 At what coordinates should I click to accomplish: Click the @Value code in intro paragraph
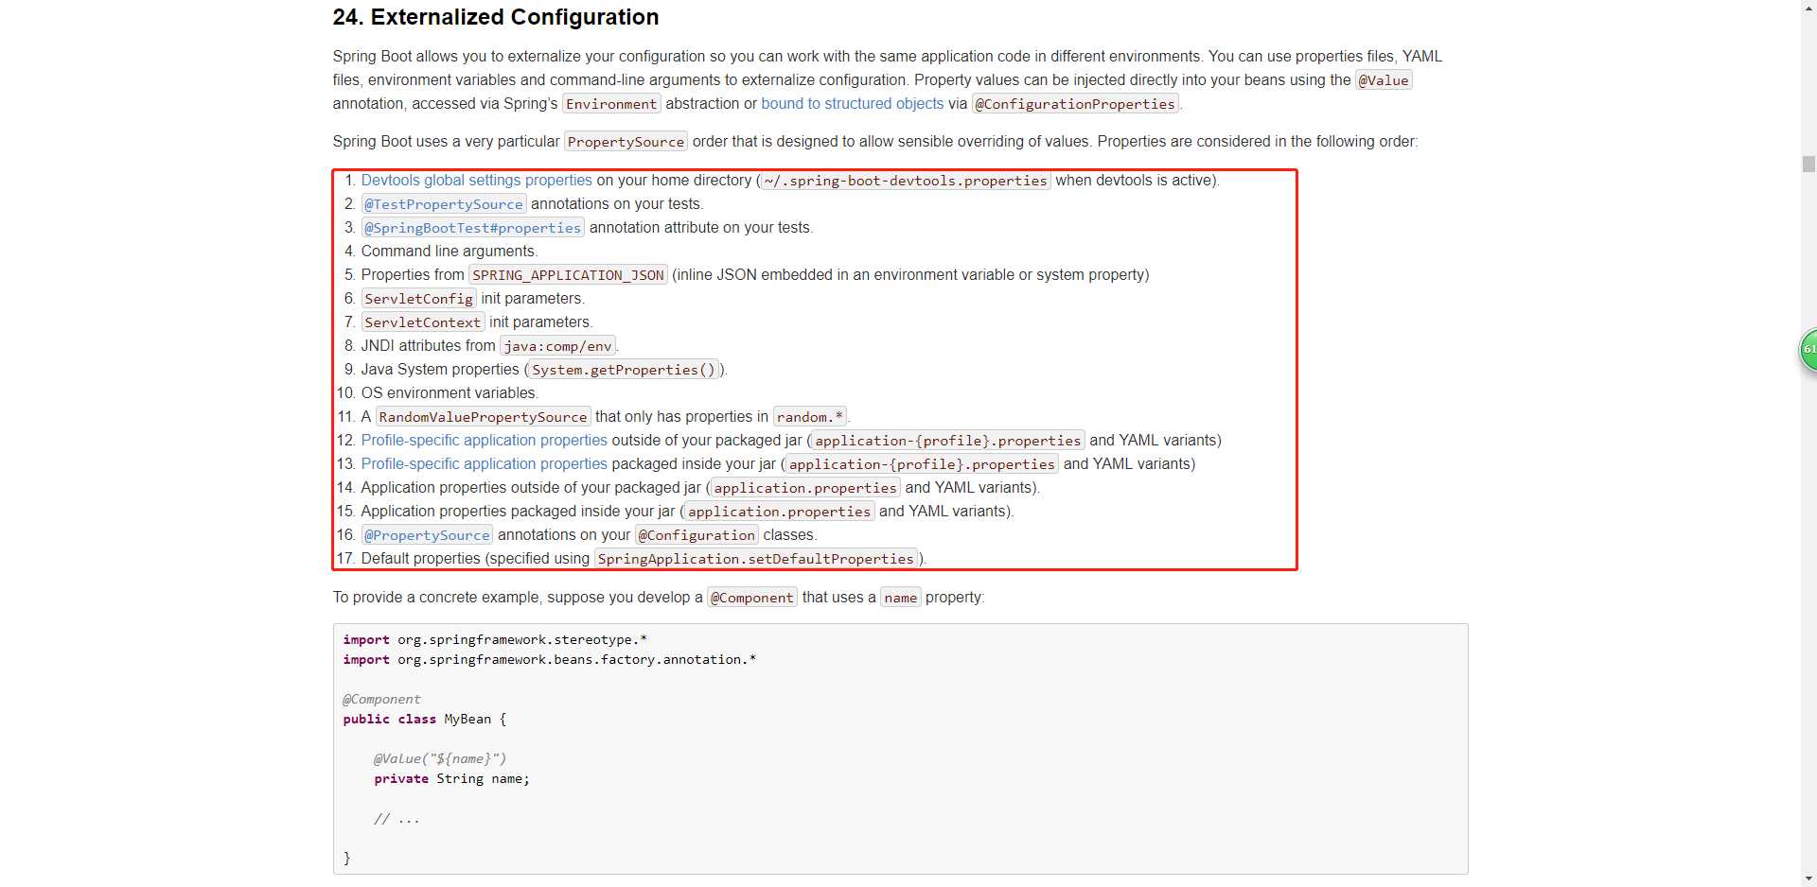click(1384, 80)
